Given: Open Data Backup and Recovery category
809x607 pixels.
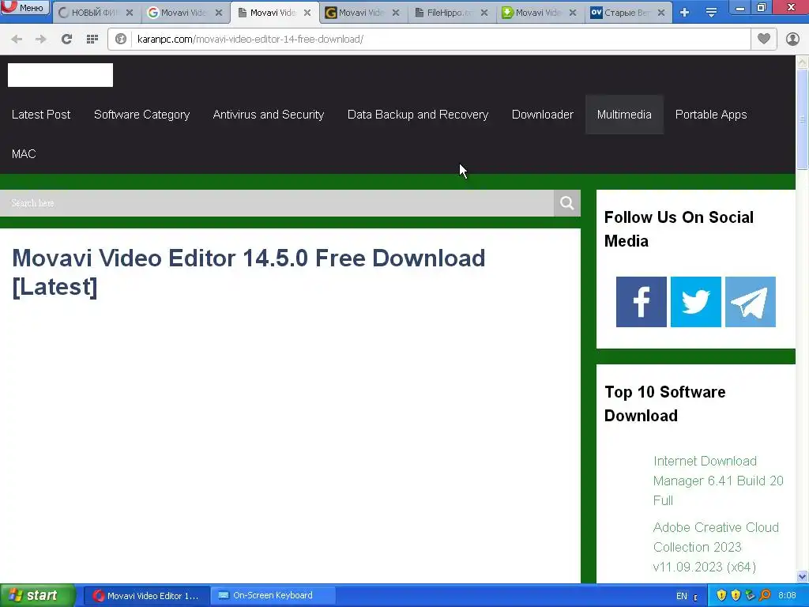Looking at the screenshot, I should (418, 115).
